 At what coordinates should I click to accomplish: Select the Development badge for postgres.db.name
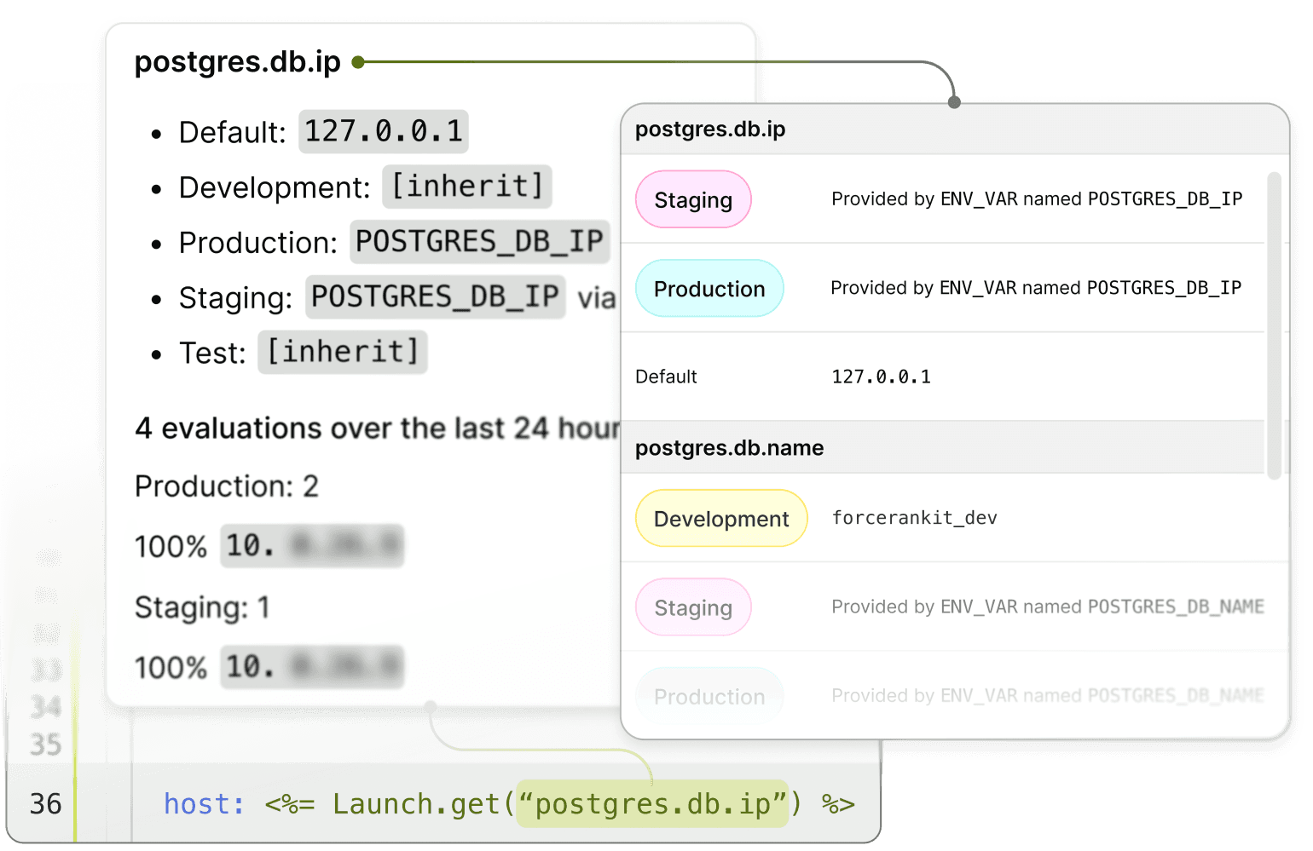pyautogui.click(x=720, y=518)
